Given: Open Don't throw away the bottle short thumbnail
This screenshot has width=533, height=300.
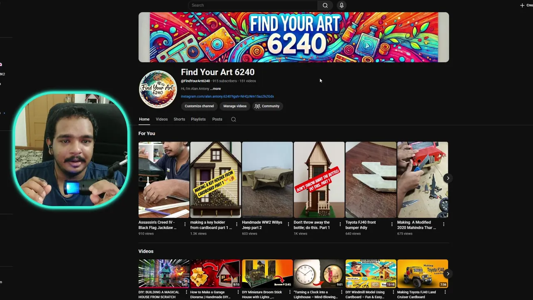Looking at the screenshot, I should click(x=319, y=180).
